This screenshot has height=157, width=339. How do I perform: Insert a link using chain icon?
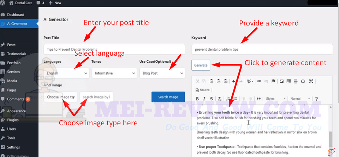(259, 81)
